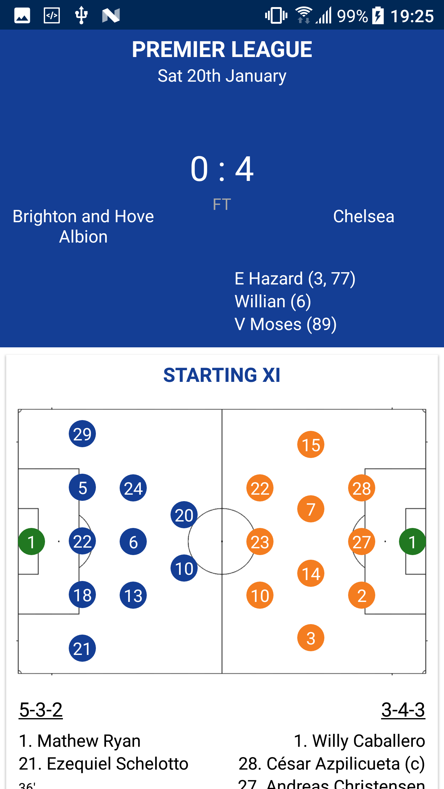Image resolution: width=444 pixels, height=789 pixels.
Task: Select Brighton's green goalkeeper marker number 1
Action: (31, 542)
